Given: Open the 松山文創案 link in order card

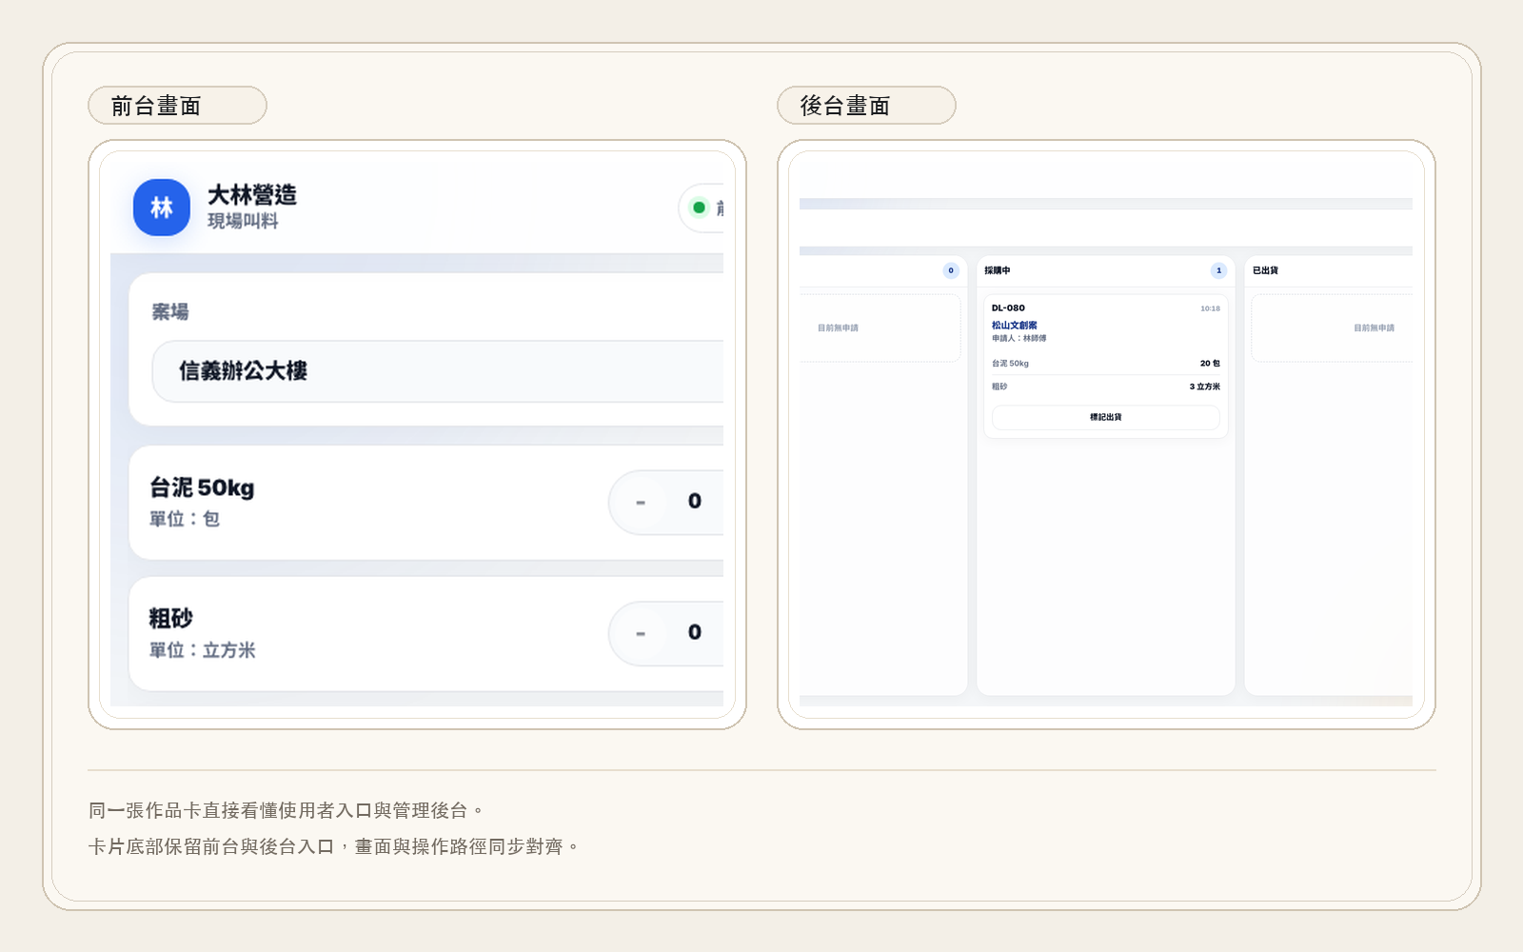Looking at the screenshot, I should (x=1015, y=326).
